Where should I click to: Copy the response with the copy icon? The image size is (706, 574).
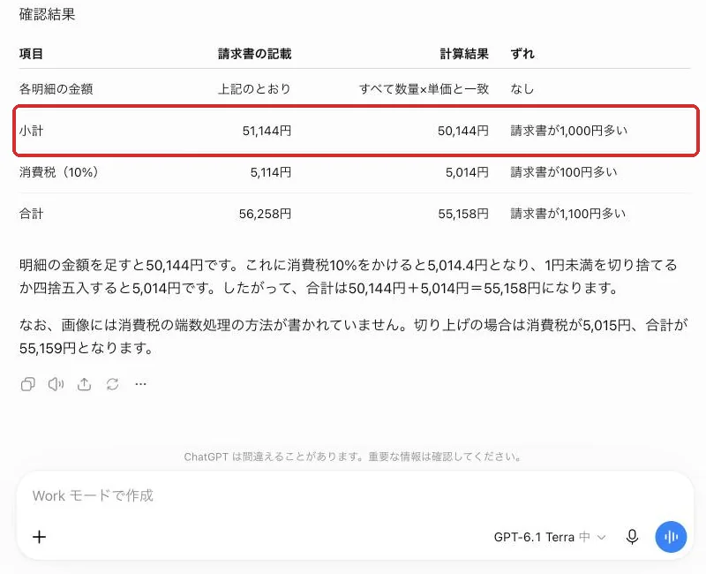(28, 384)
